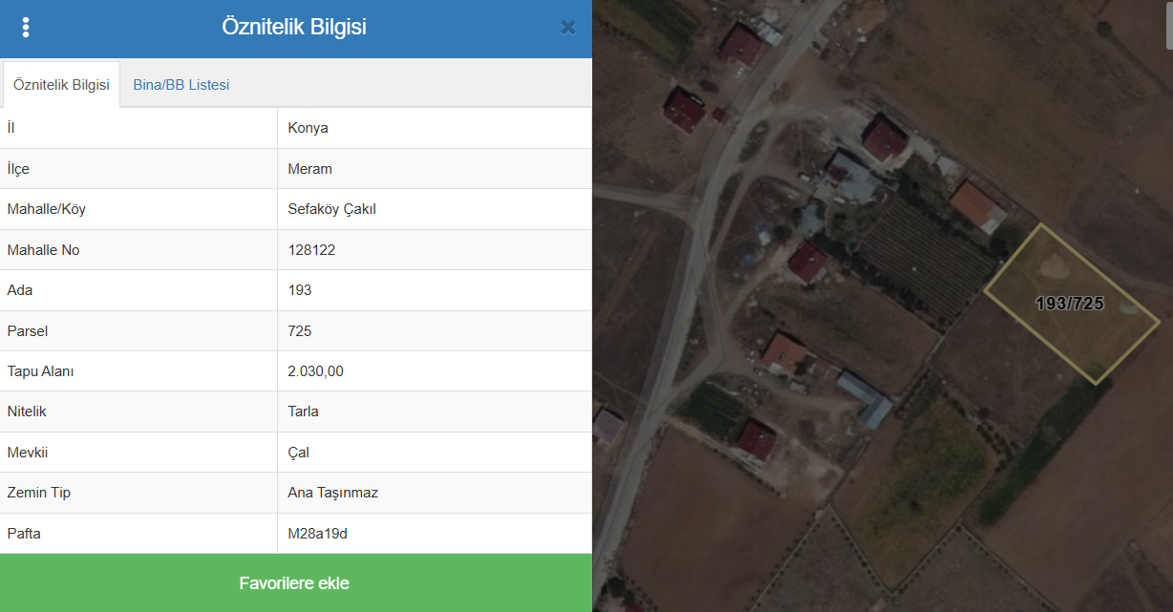Screen dimensions: 1173x612
Task: Select the Ana Taşınmaz value
Action: pos(333,493)
